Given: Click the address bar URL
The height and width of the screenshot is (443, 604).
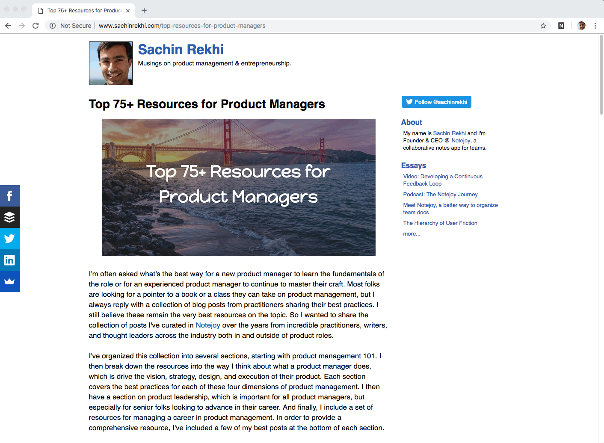Looking at the screenshot, I should 182,26.
